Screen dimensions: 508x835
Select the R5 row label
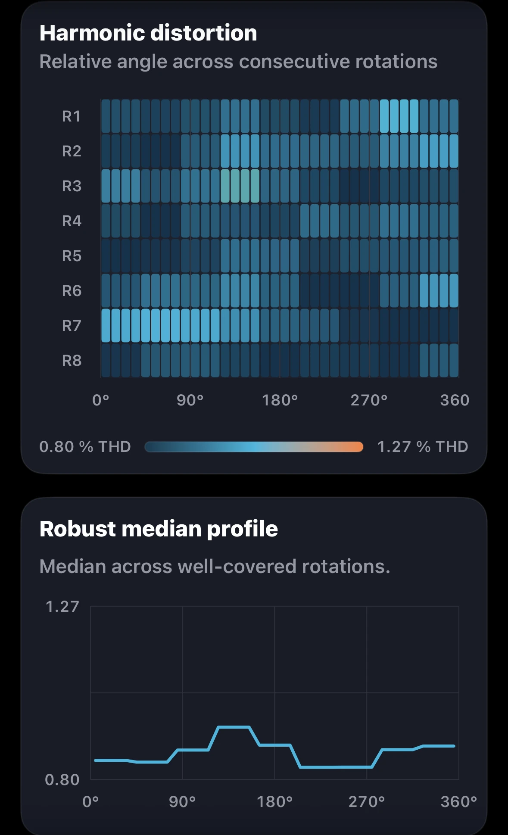pyautogui.click(x=72, y=256)
